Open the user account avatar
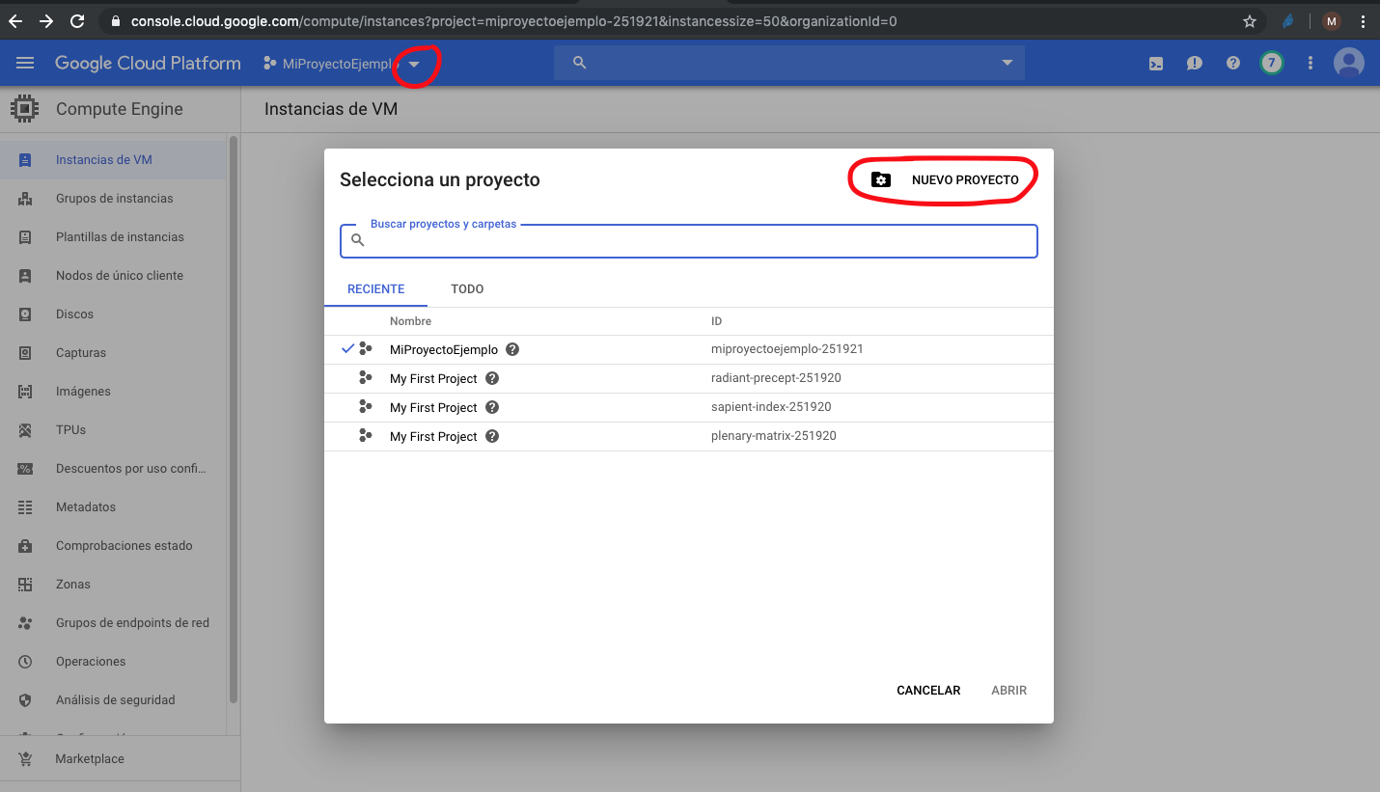 [x=1349, y=64]
